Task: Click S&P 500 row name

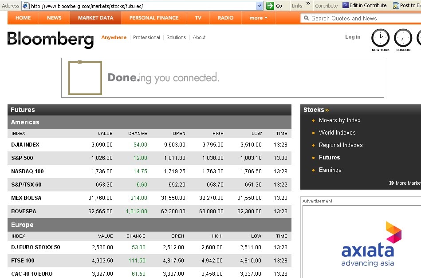Action: [x=22, y=158]
